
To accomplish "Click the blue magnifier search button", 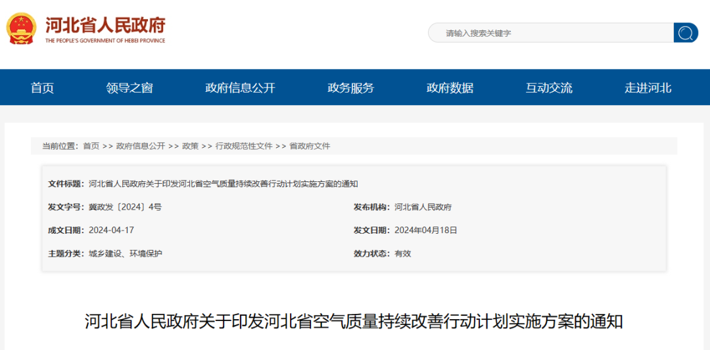I will [x=686, y=33].
